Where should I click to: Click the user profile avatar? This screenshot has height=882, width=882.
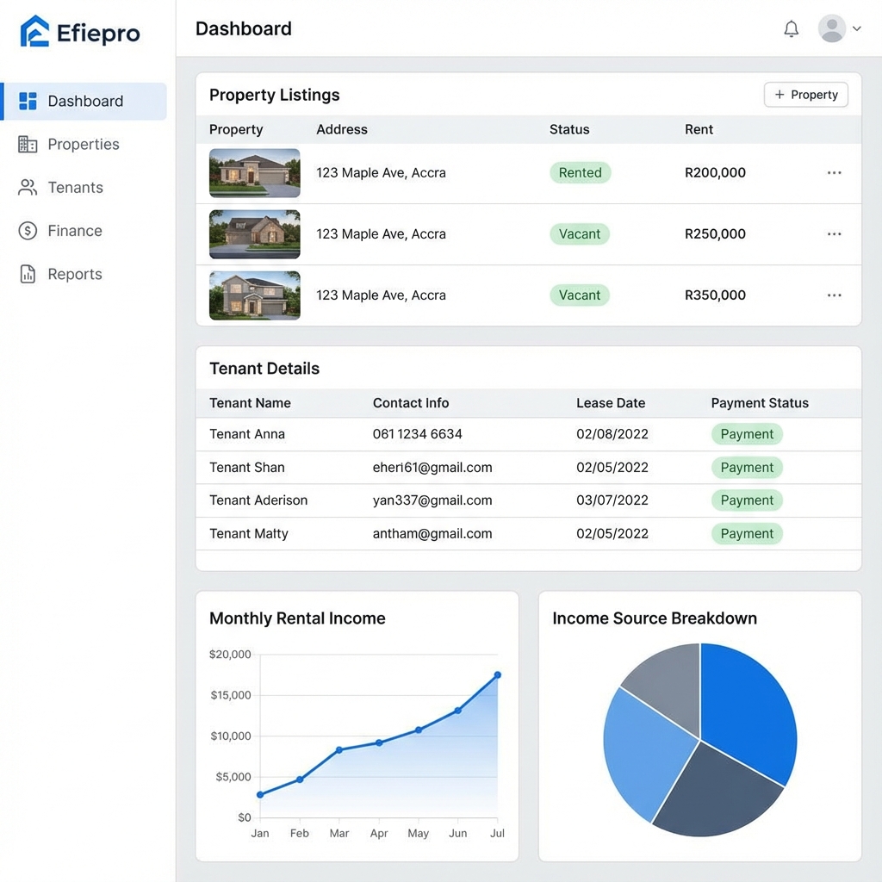pyautogui.click(x=831, y=28)
